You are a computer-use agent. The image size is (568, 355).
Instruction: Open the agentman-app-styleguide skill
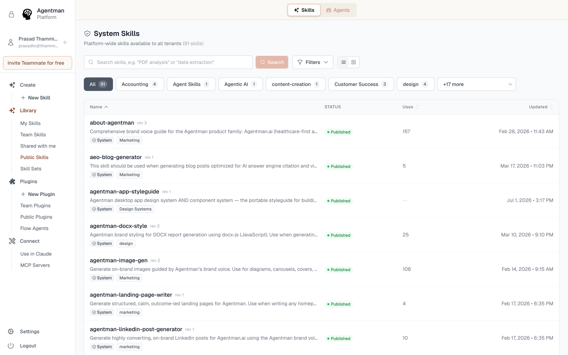tap(124, 191)
